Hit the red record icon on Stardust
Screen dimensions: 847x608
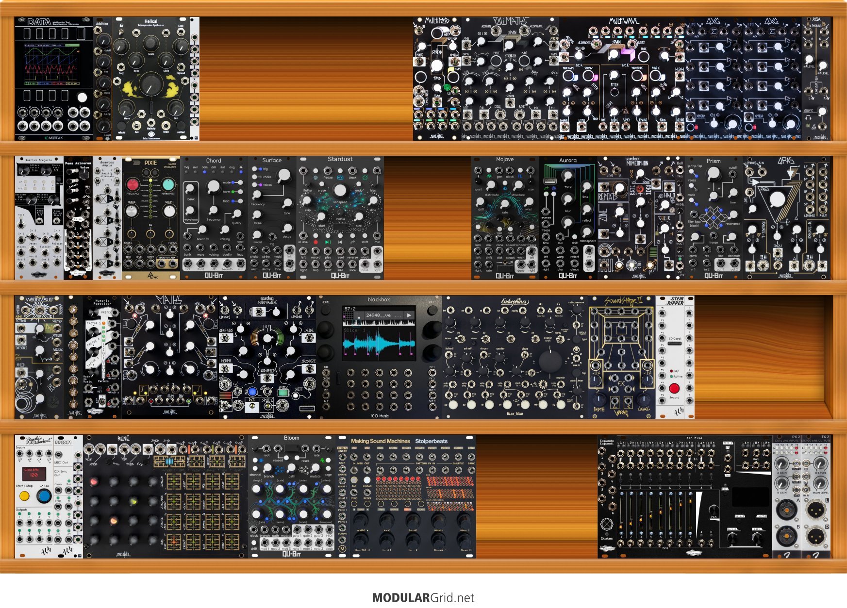pos(316,242)
